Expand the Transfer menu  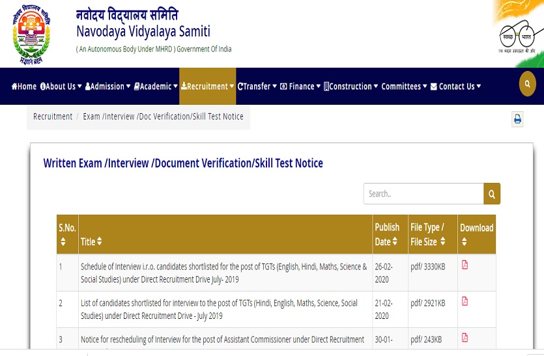(257, 87)
